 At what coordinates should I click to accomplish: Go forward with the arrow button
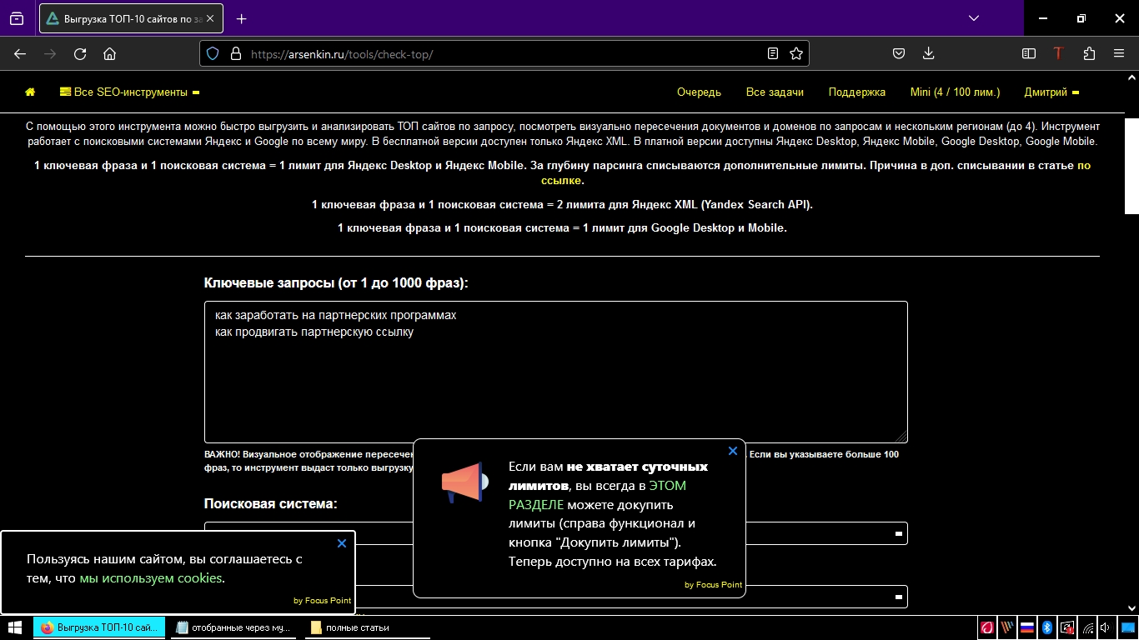pyautogui.click(x=50, y=53)
